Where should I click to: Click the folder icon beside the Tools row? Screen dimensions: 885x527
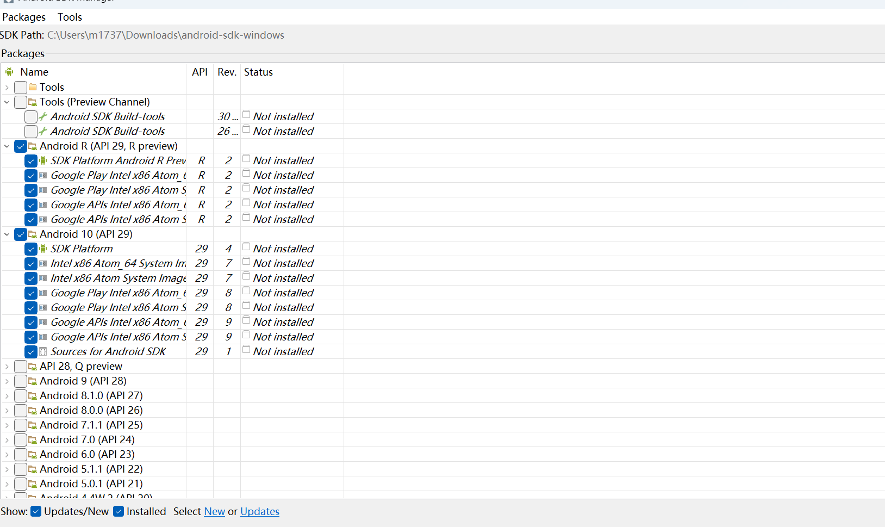[33, 87]
